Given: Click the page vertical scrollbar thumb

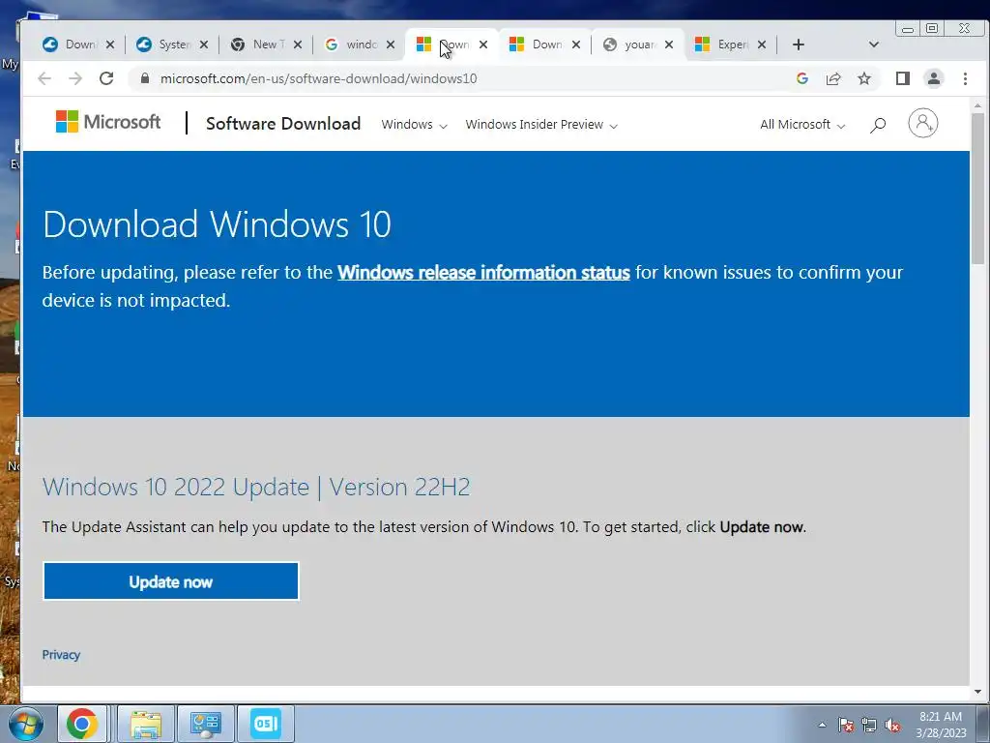Looking at the screenshot, I should tap(978, 189).
